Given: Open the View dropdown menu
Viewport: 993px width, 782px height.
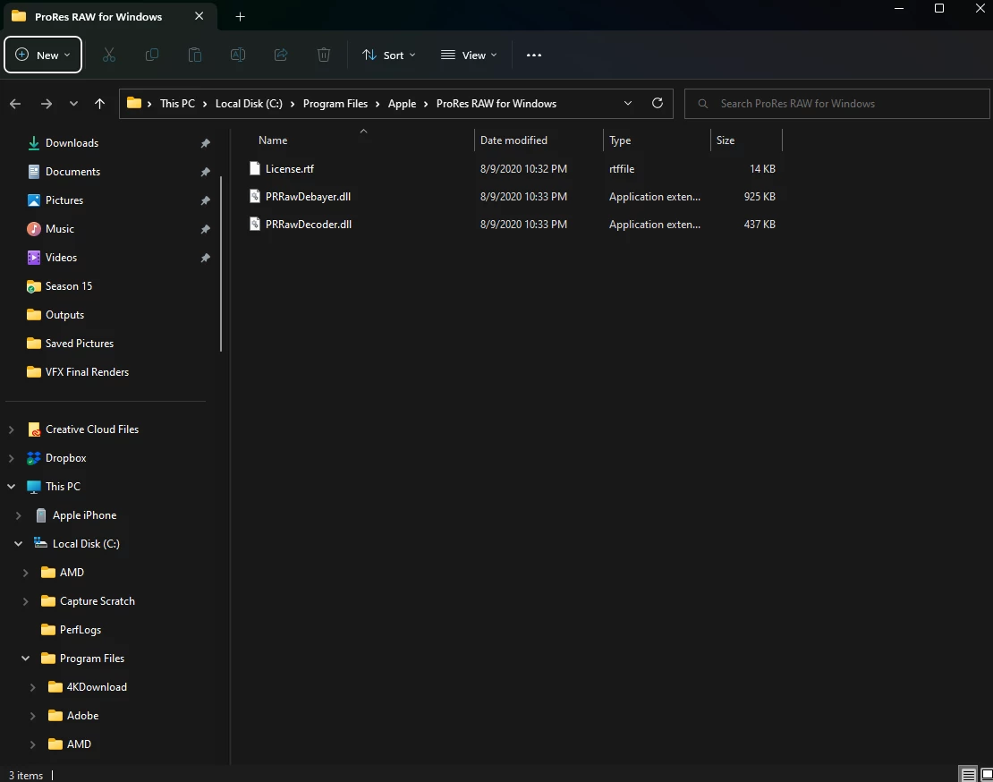Looking at the screenshot, I should [469, 55].
